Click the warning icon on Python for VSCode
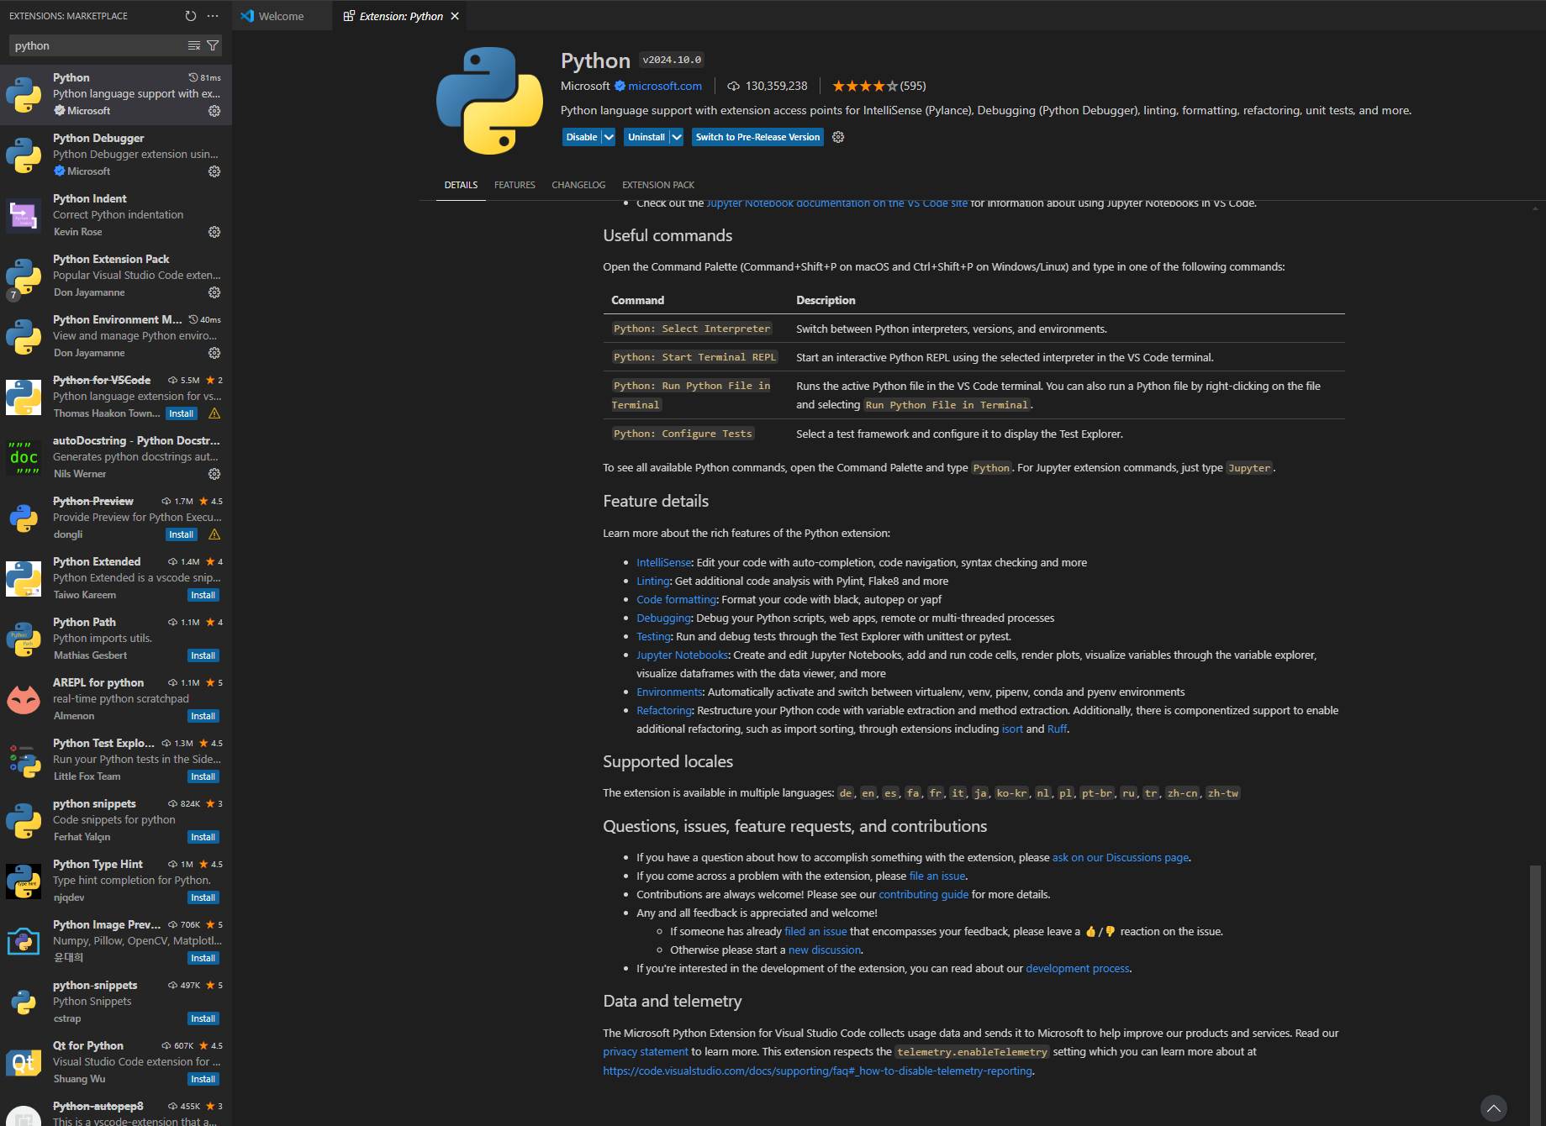This screenshot has height=1126, width=1546. coord(214,413)
